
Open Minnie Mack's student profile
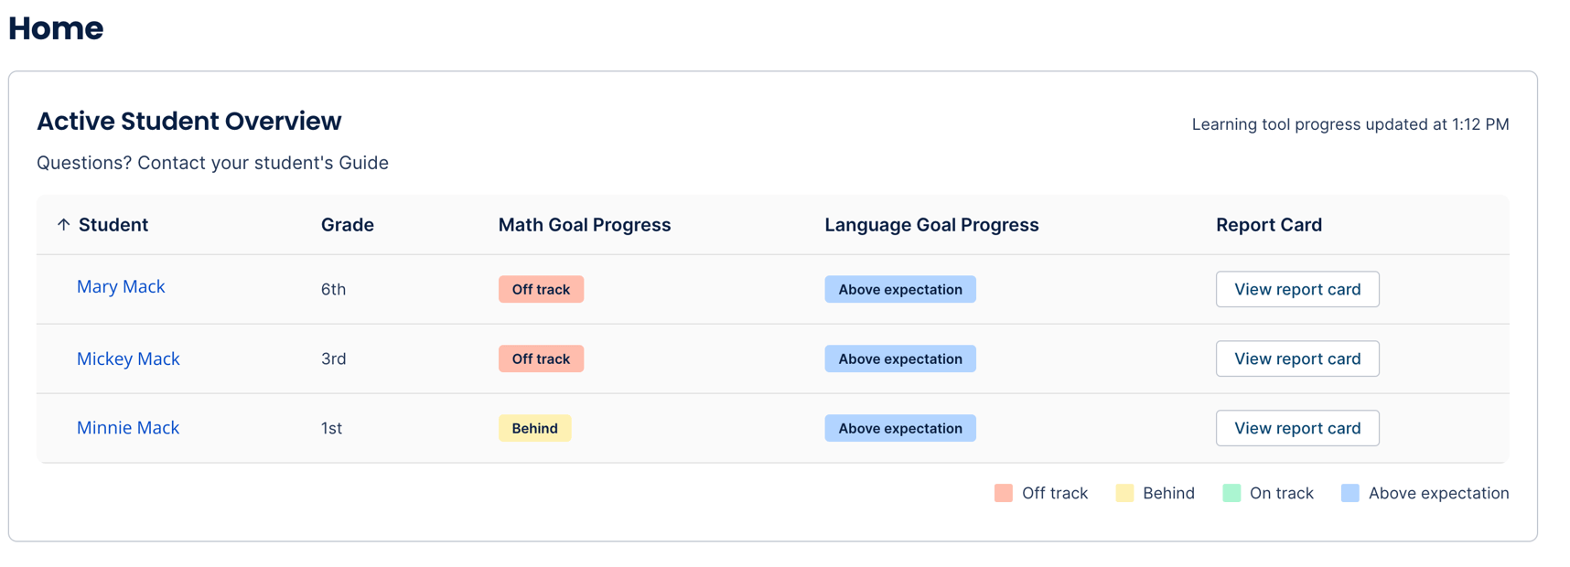click(x=127, y=428)
